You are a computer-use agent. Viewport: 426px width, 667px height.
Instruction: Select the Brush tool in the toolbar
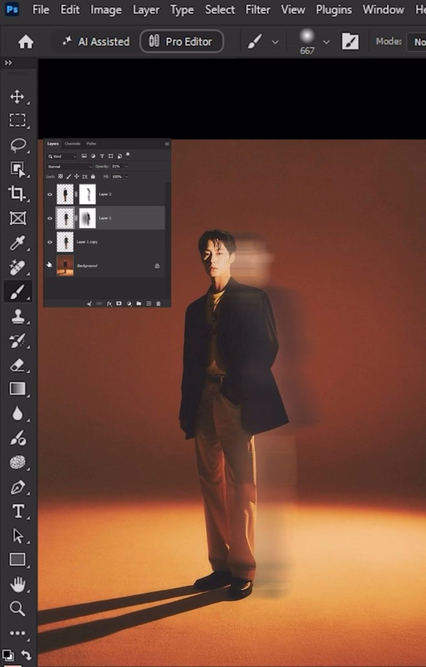tap(17, 291)
